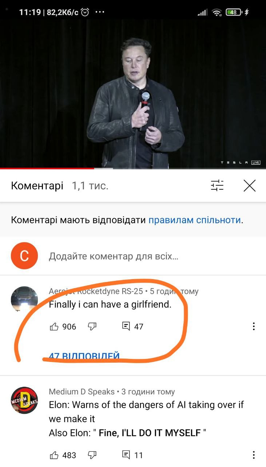266x467 pixels.
Task: Open replies icon showing 11
Action: [x=126, y=455]
